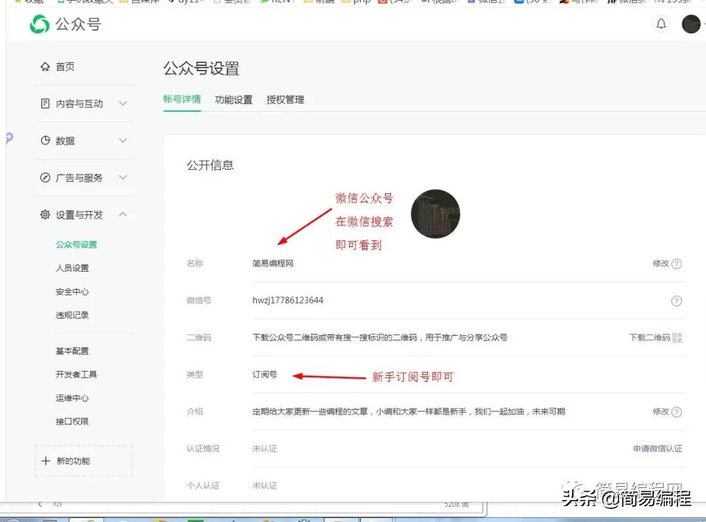Click the clock icon beside 数据
The image size is (706, 522).
pos(44,140)
